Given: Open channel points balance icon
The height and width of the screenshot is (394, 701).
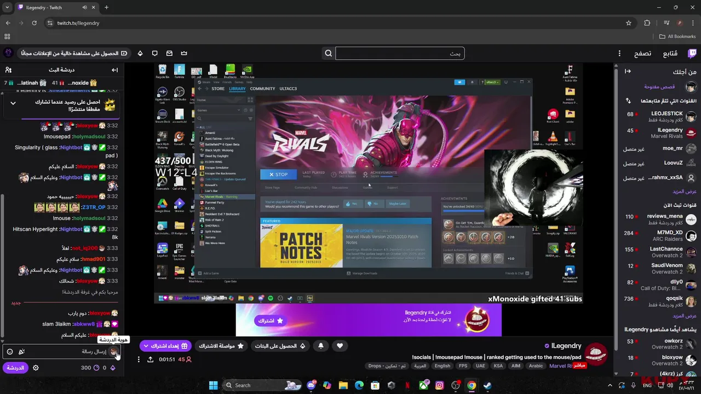Looking at the screenshot, I should [86, 368].
